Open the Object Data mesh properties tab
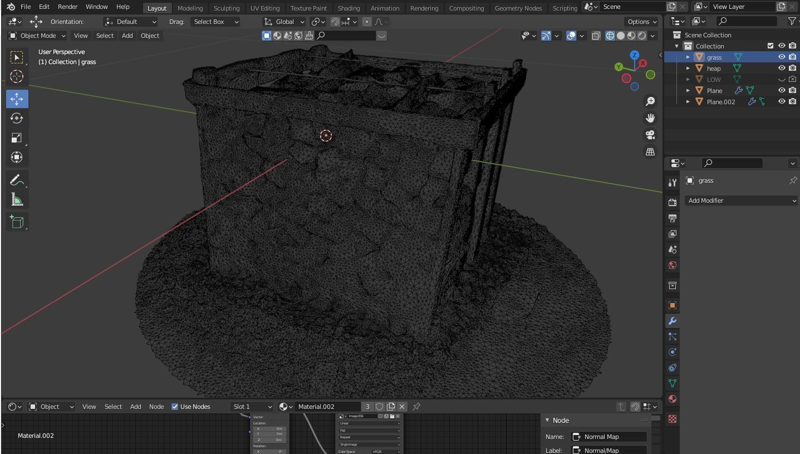Image resolution: width=800 pixels, height=454 pixels. [x=673, y=383]
